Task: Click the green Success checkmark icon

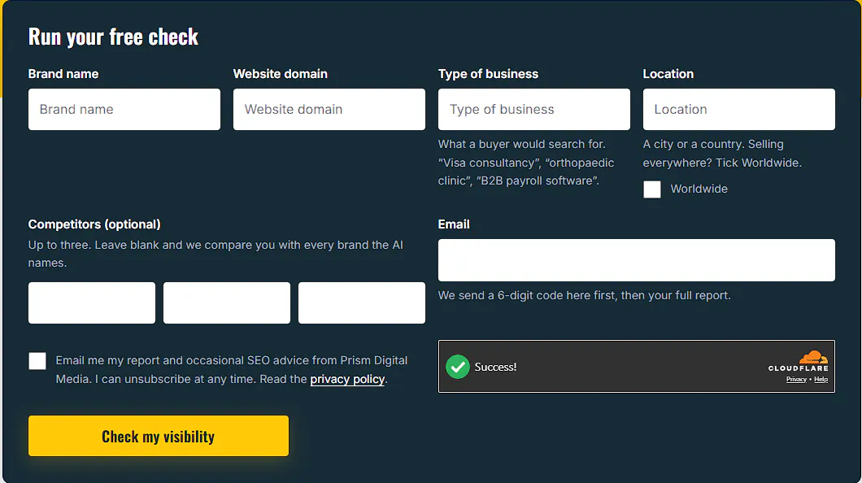Action: [457, 367]
